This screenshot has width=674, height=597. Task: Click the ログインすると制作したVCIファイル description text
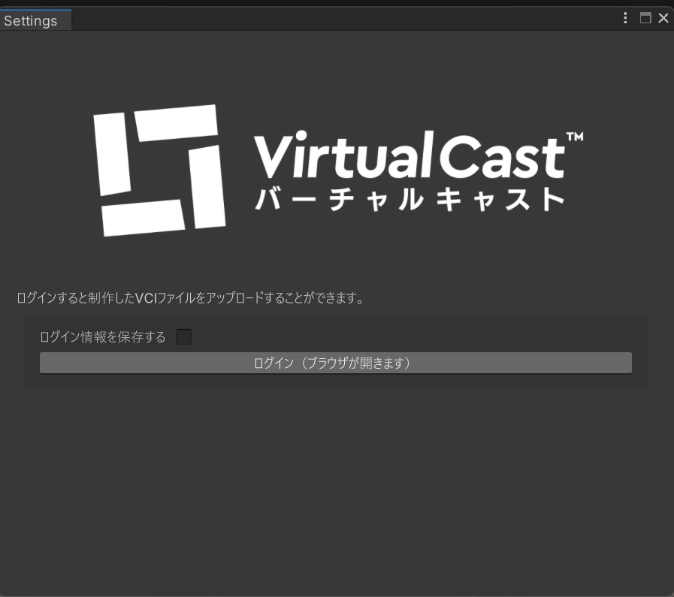pos(190,297)
